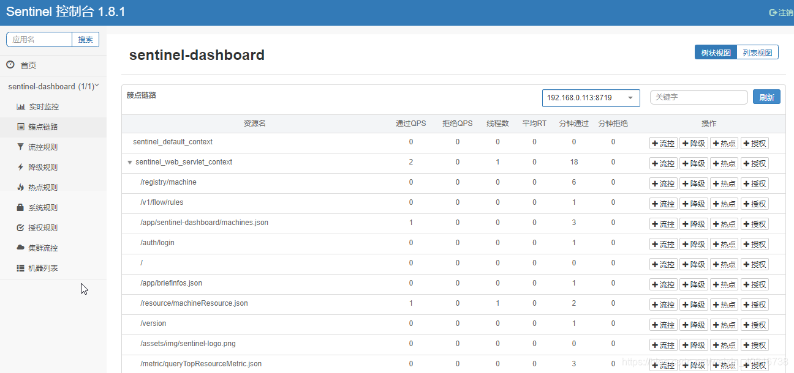Click the 通过QPS column header
The width and height of the screenshot is (794, 373).
click(410, 124)
